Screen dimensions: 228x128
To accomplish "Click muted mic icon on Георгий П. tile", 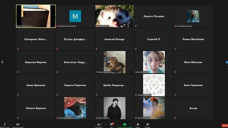I will point(136,49).
